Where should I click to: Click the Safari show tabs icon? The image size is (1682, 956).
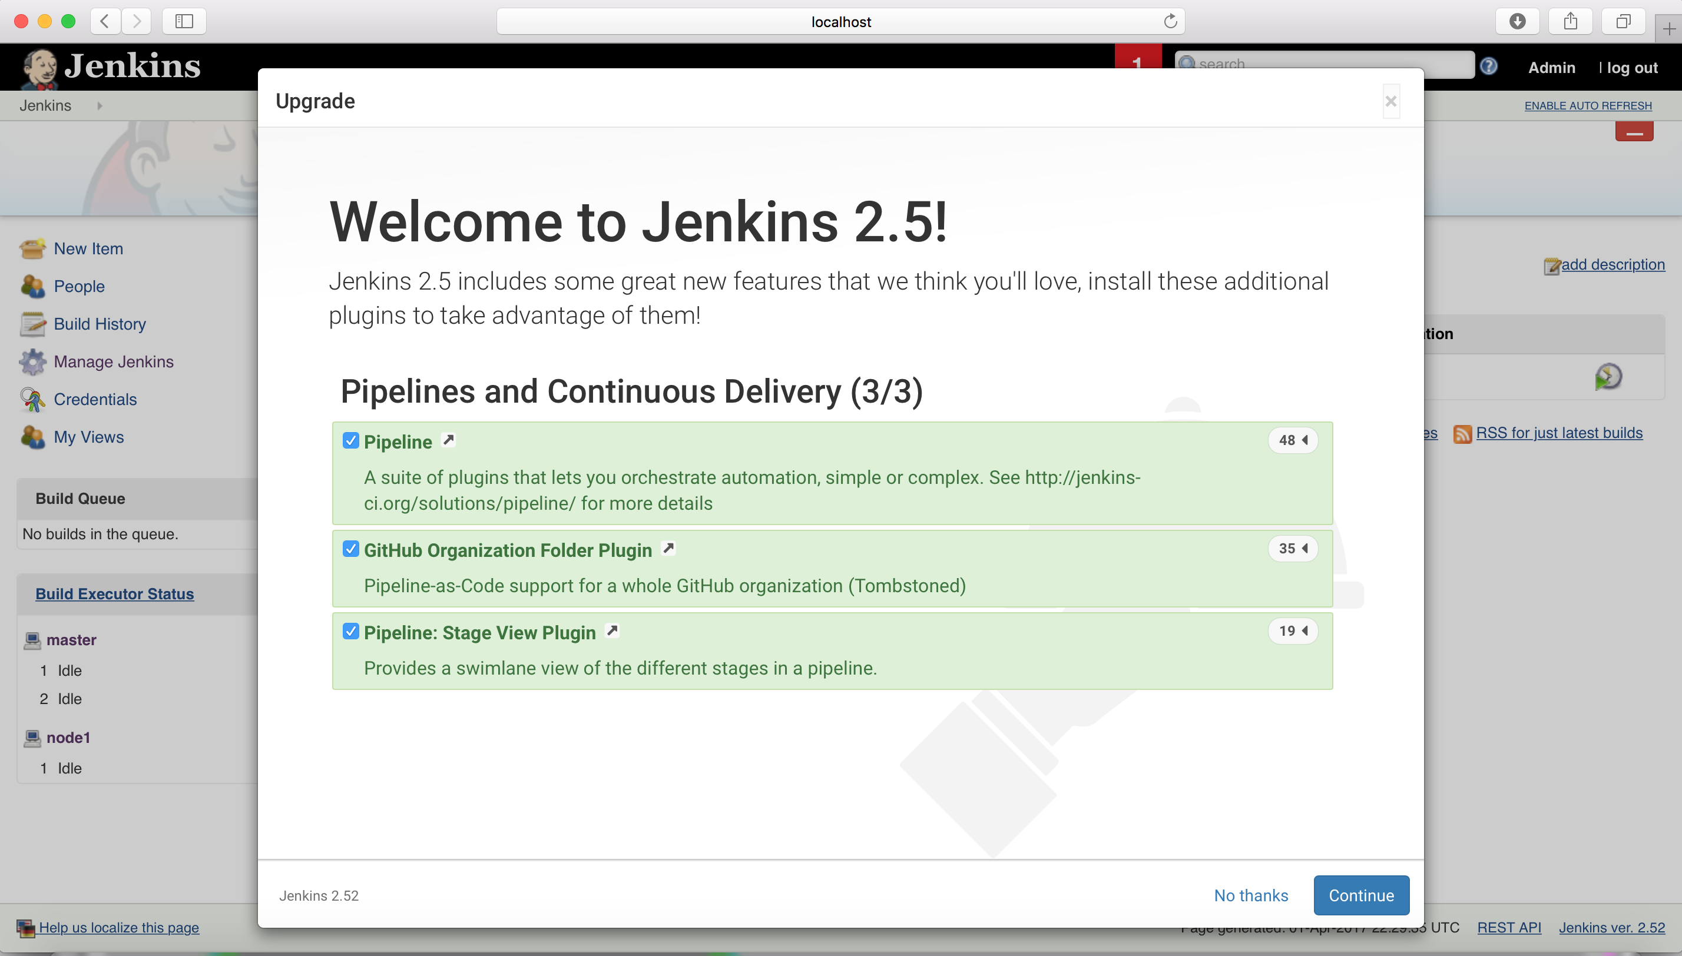click(x=1623, y=21)
